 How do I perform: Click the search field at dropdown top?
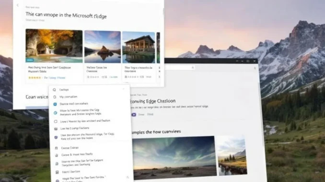pyautogui.click(x=89, y=89)
